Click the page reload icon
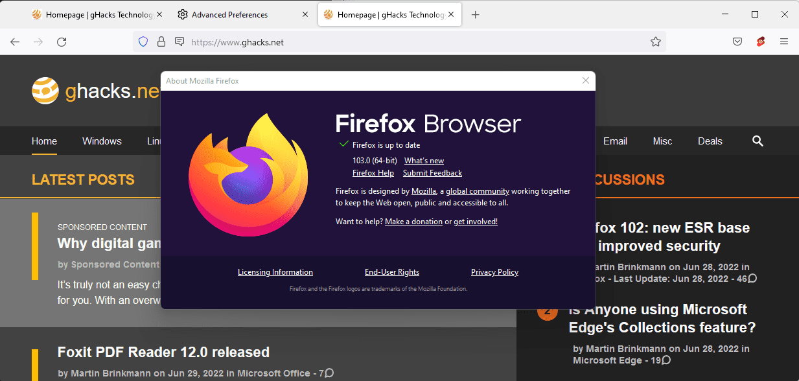 (62, 41)
